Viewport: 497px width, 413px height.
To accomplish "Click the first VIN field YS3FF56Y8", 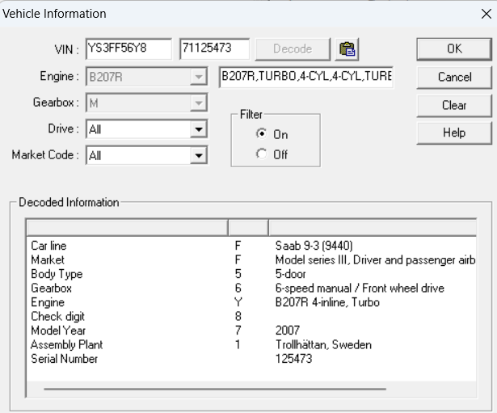I will 128,48.
